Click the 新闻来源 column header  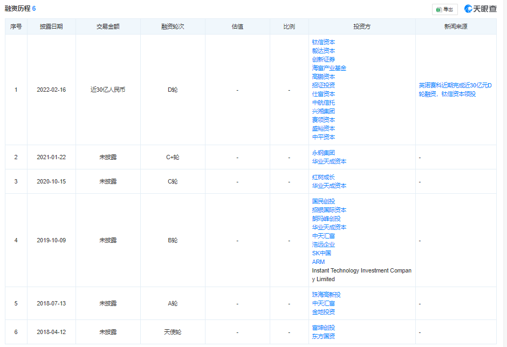[456, 26]
